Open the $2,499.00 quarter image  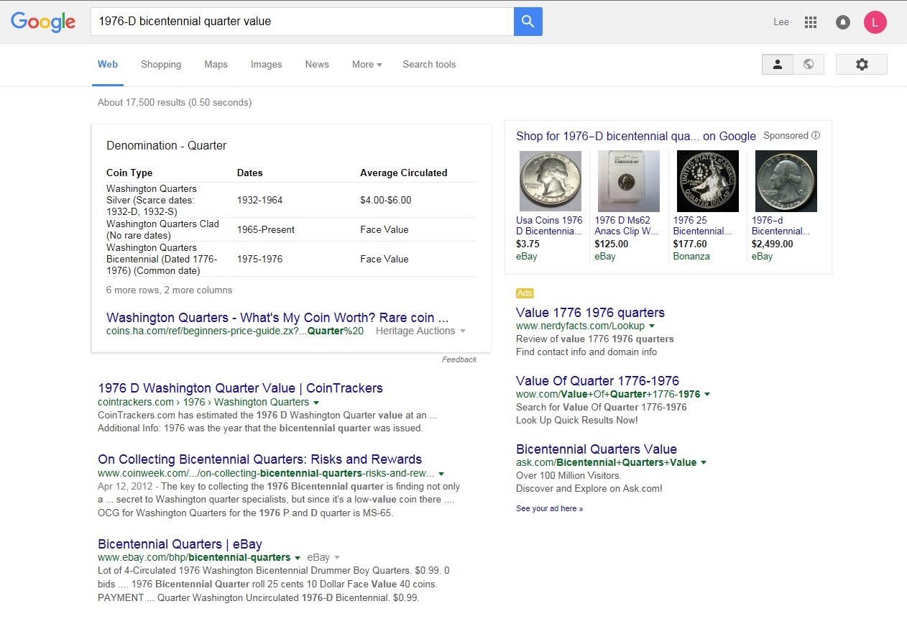[786, 180]
